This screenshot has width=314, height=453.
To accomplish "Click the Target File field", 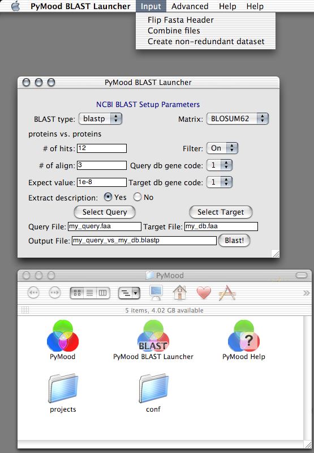I will point(221,226).
